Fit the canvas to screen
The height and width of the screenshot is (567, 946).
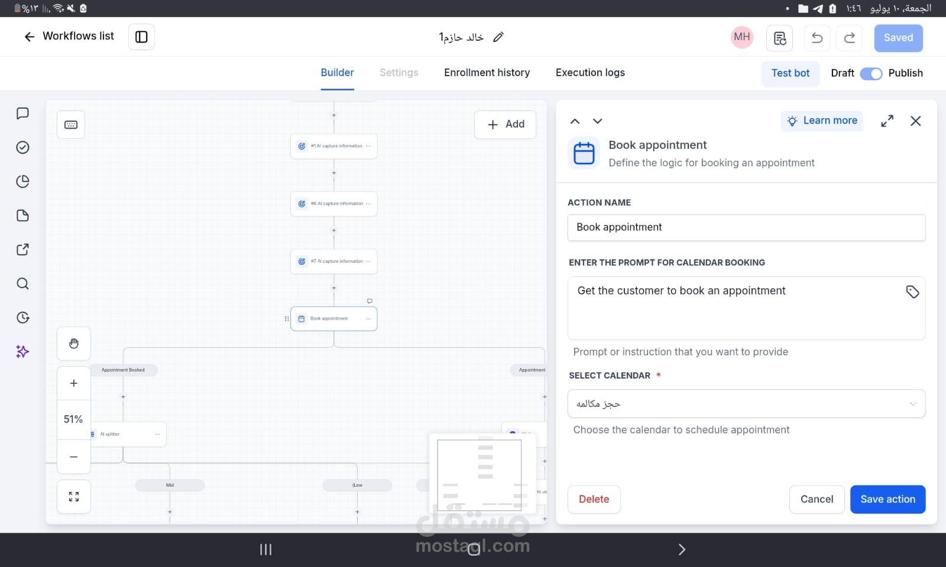[x=74, y=497]
